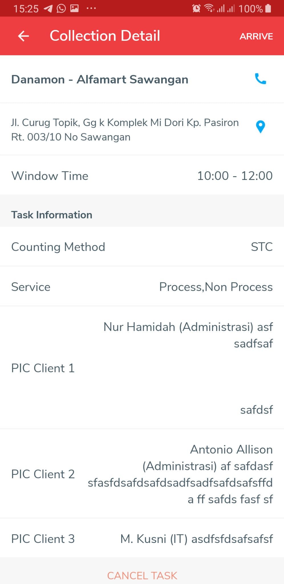Viewport: 284px width, 584px height.
Task: Tap the Wi-Fi signal status icon
Action: point(209,9)
